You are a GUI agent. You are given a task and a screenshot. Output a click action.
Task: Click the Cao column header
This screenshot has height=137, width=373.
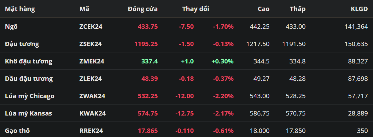(x=263, y=9)
